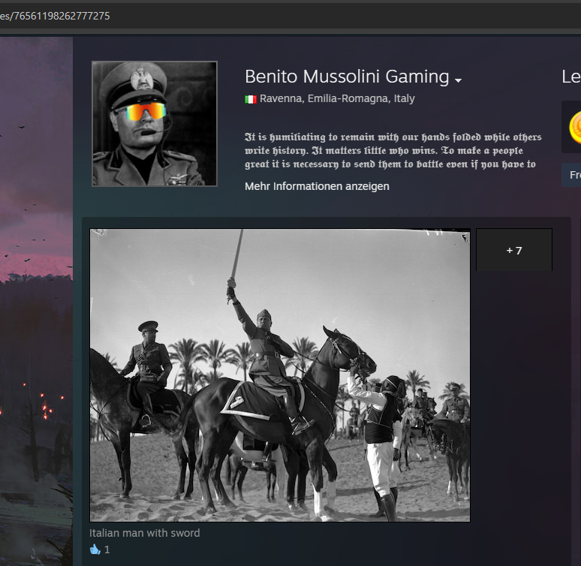Expand the arrow next to profile name
Image resolution: width=581 pixels, height=566 pixels.
[458, 80]
